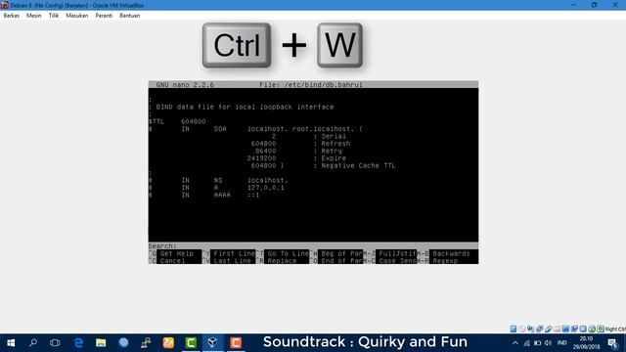626x352 pixels.
Task: Open File Explorer from the taskbar
Action: point(101,343)
